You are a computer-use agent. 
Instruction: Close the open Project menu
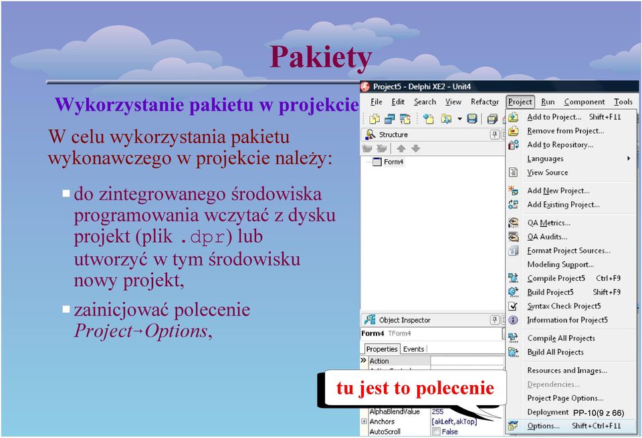(x=520, y=102)
